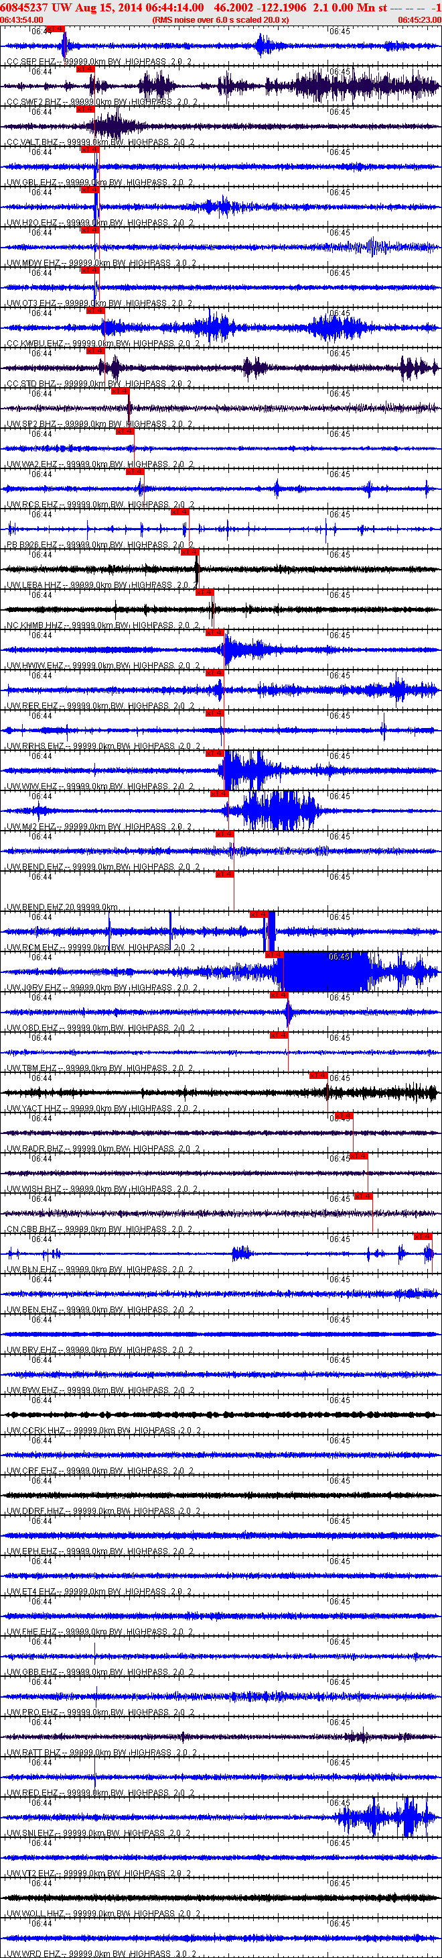Select the UW.RED.EHZ station label

tap(99, 1794)
